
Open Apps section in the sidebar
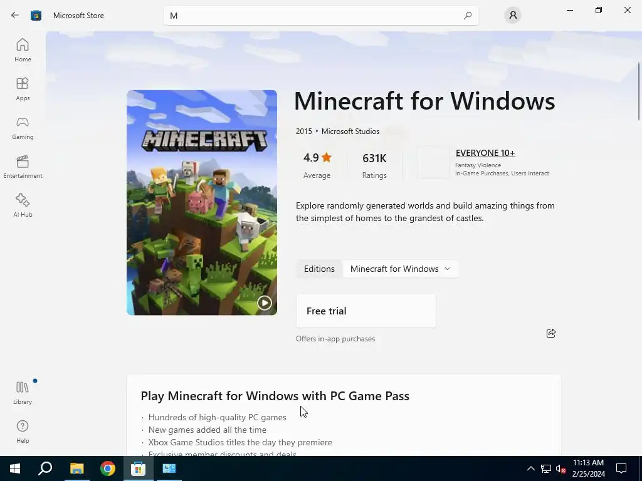(x=23, y=89)
